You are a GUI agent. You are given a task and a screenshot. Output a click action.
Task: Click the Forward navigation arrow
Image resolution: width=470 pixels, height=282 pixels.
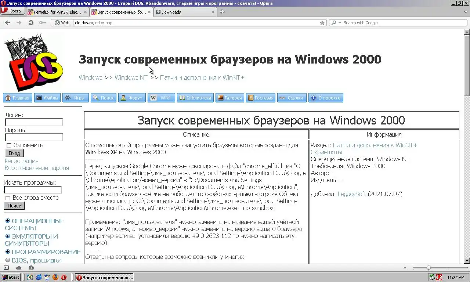(x=19, y=23)
